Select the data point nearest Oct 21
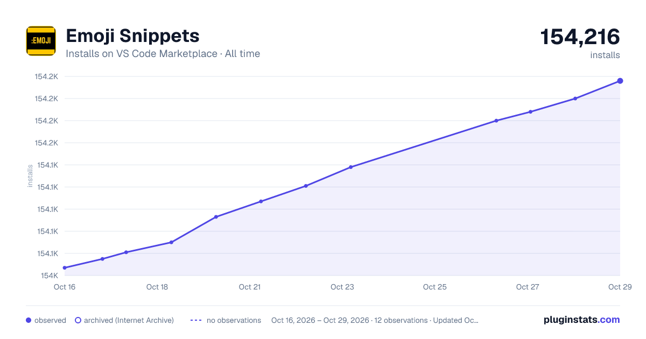 pyautogui.click(x=261, y=201)
